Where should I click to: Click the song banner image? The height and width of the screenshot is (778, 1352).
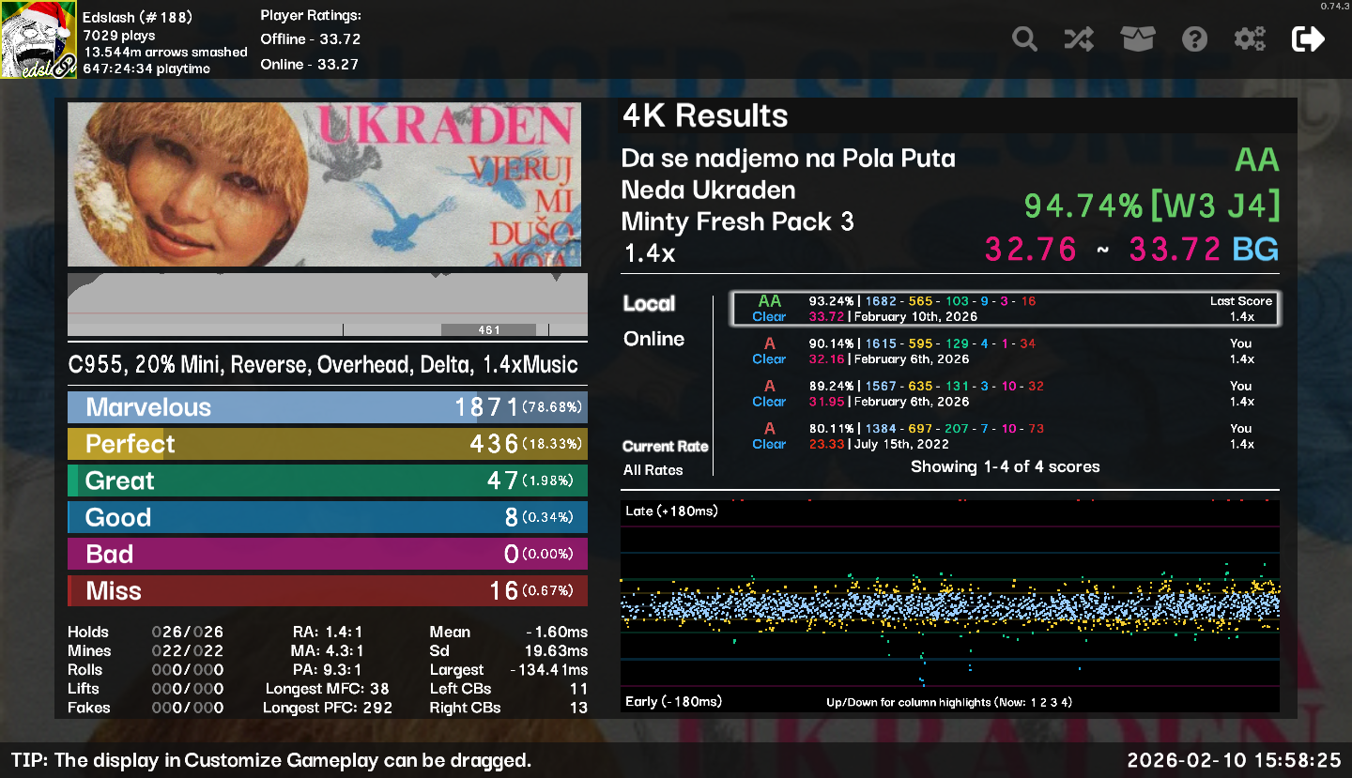pyautogui.click(x=324, y=185)
